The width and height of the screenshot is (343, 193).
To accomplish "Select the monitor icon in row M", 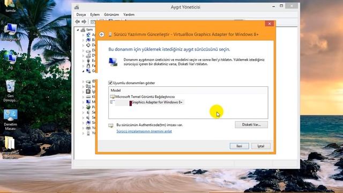I will click(88, 102).
